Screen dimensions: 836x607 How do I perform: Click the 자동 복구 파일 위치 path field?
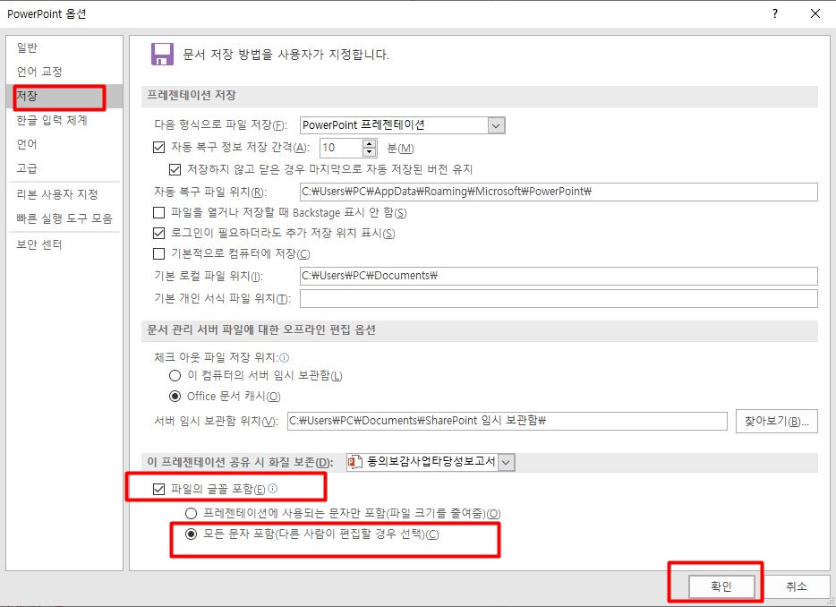point(559,192)
